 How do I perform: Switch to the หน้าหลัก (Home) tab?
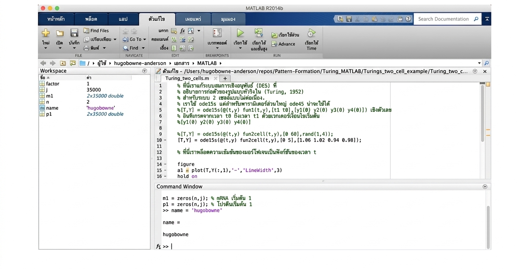point(56,19)
